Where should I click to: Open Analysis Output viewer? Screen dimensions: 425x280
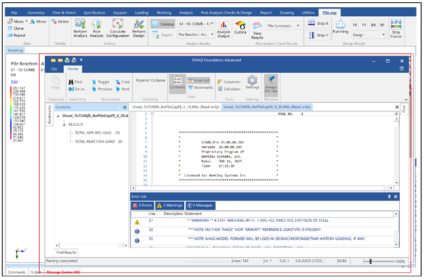(223, 29)
